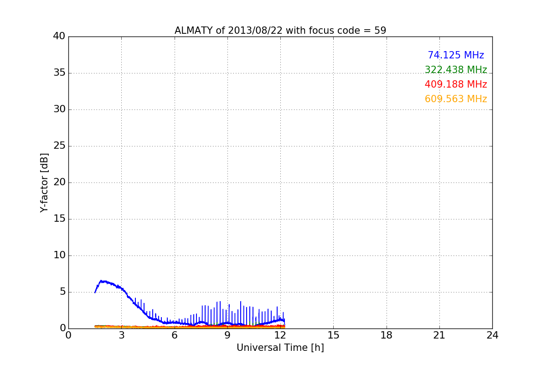
Task: Click the y-axis tick label 20
Action: pyautogui.click(x=59, y=182)
